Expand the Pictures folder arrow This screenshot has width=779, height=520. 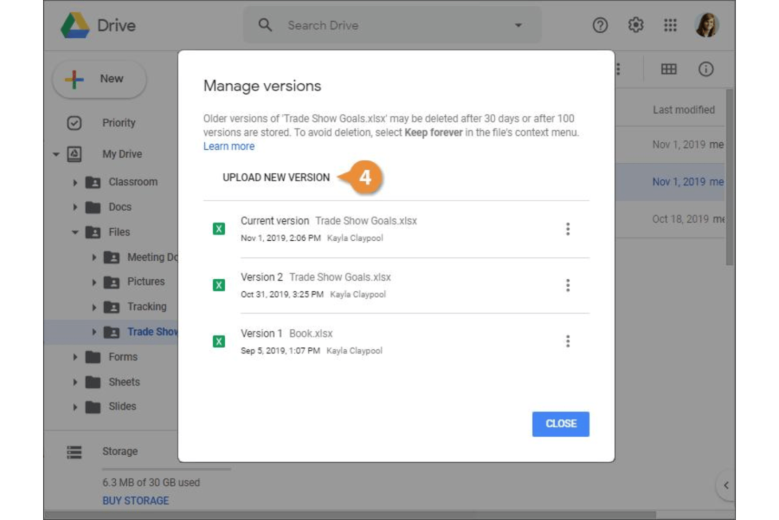[94, 282]
